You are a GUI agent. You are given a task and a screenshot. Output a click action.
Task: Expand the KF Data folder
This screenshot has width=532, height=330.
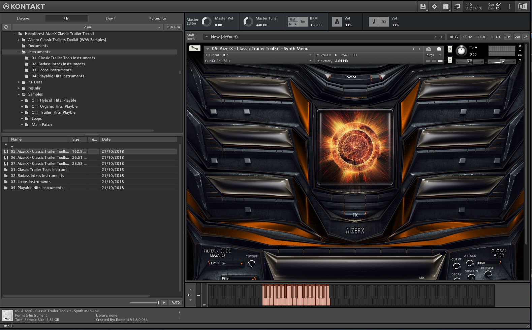click(19, 82)
